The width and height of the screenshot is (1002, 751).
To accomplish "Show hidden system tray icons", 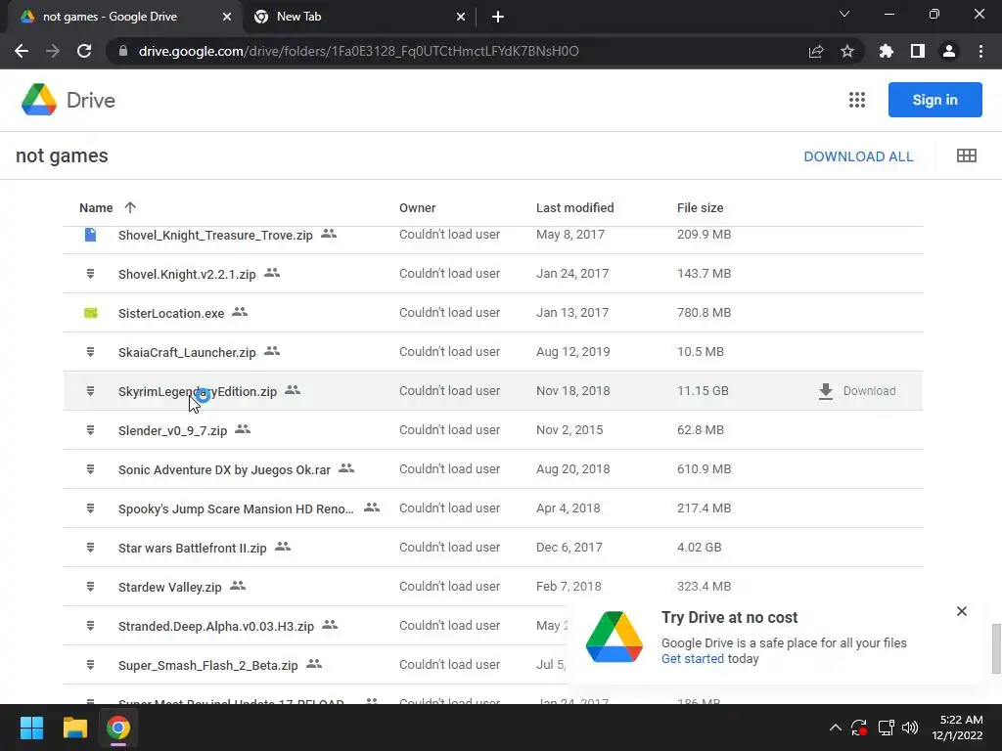I will tap(836, 728).
